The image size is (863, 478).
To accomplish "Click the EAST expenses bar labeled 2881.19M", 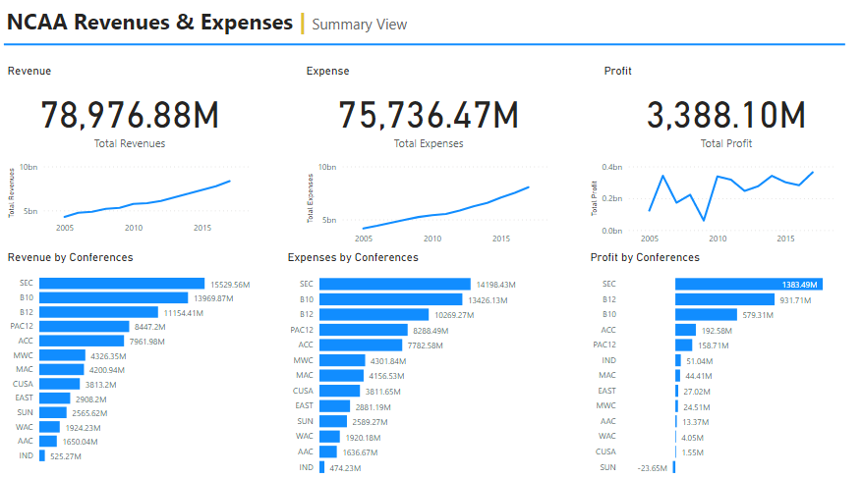I will [x=334, y=406].
